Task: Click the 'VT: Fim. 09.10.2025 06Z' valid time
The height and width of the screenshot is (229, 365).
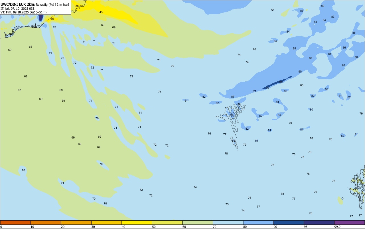Action: pyautogui.click(x=18, y=12)
